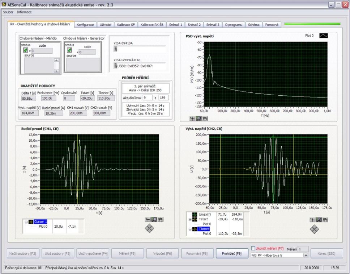The image size is (350, 274).
Task: Collapse the Tkonec cursor tree entry
Action: coord(190,229)
